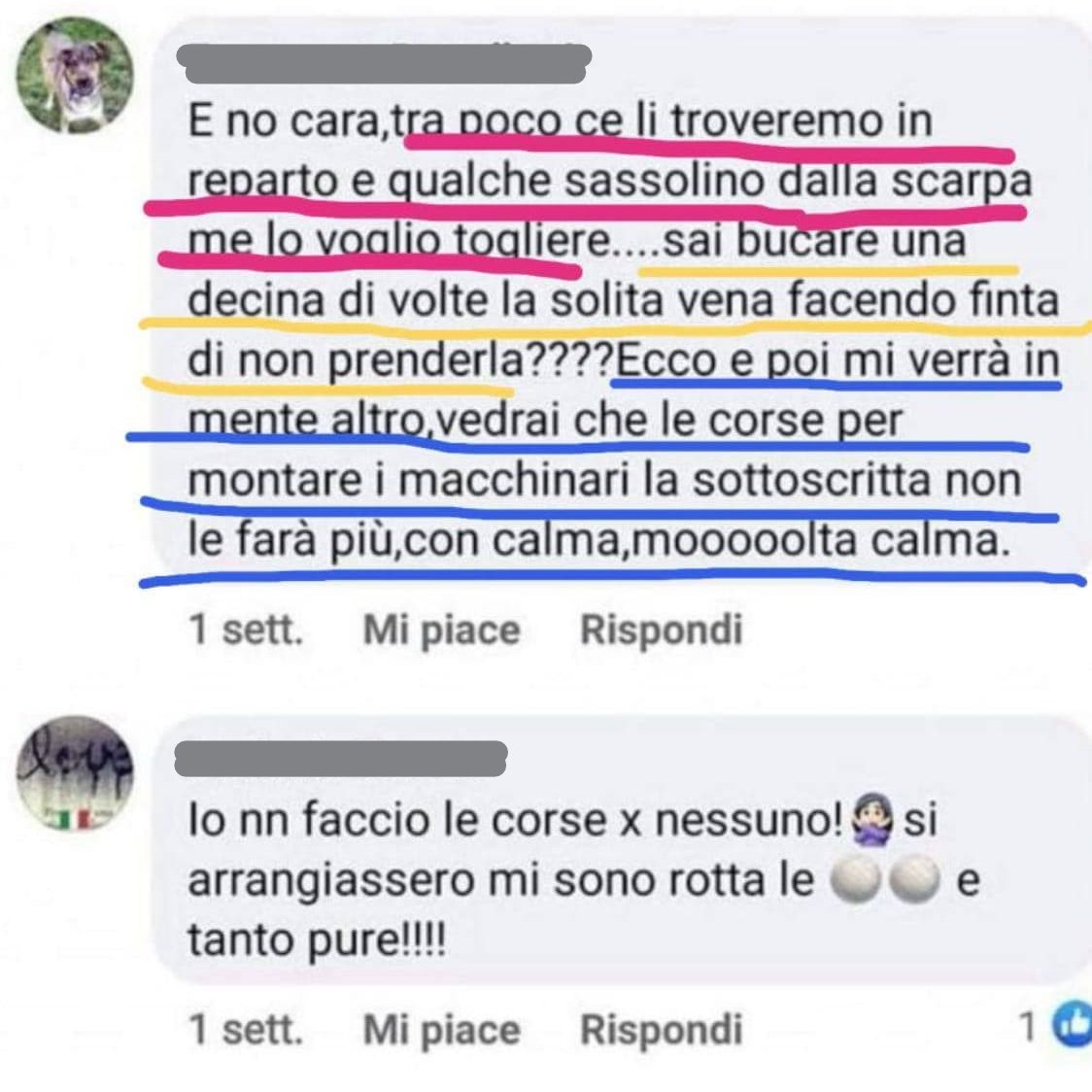The height and width of the screenshot is (1092, 1092).
Task: Open the redacted author name above "E no cara"
Action: coord(384,64)
